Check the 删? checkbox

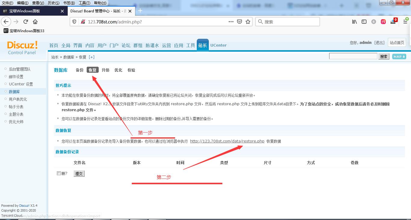pyautogui.click(x=59, y=173)
